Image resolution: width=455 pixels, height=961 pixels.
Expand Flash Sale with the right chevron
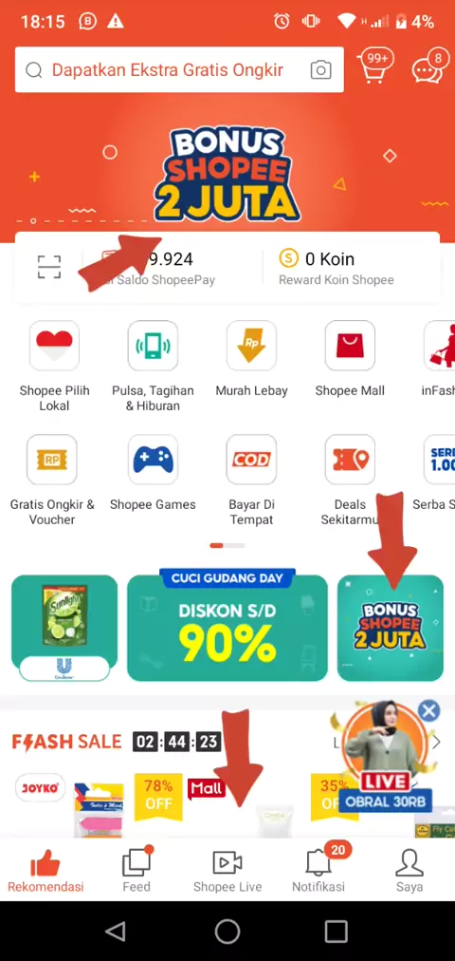pos(437,743)
